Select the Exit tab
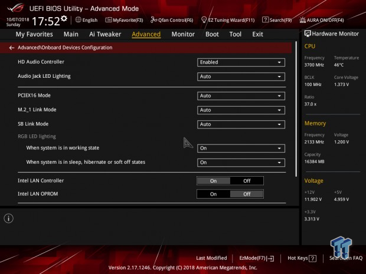Screen dimensions: 366x274 [257, 34]
